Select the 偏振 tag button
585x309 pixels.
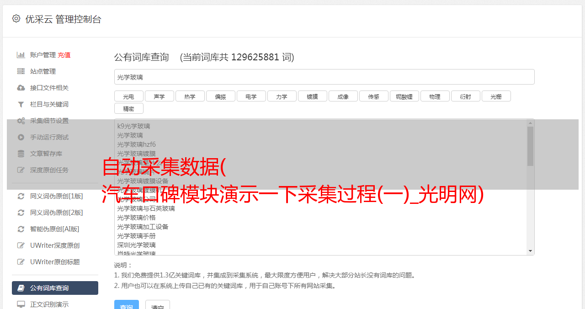point(221,96)
